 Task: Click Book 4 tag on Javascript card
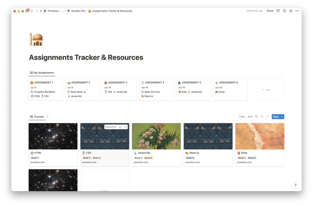(x=138, y=158)
